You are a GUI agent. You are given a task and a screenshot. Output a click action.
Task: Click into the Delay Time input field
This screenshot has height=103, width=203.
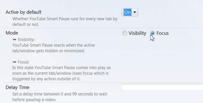pyautogui.click(x=162, y=87)
